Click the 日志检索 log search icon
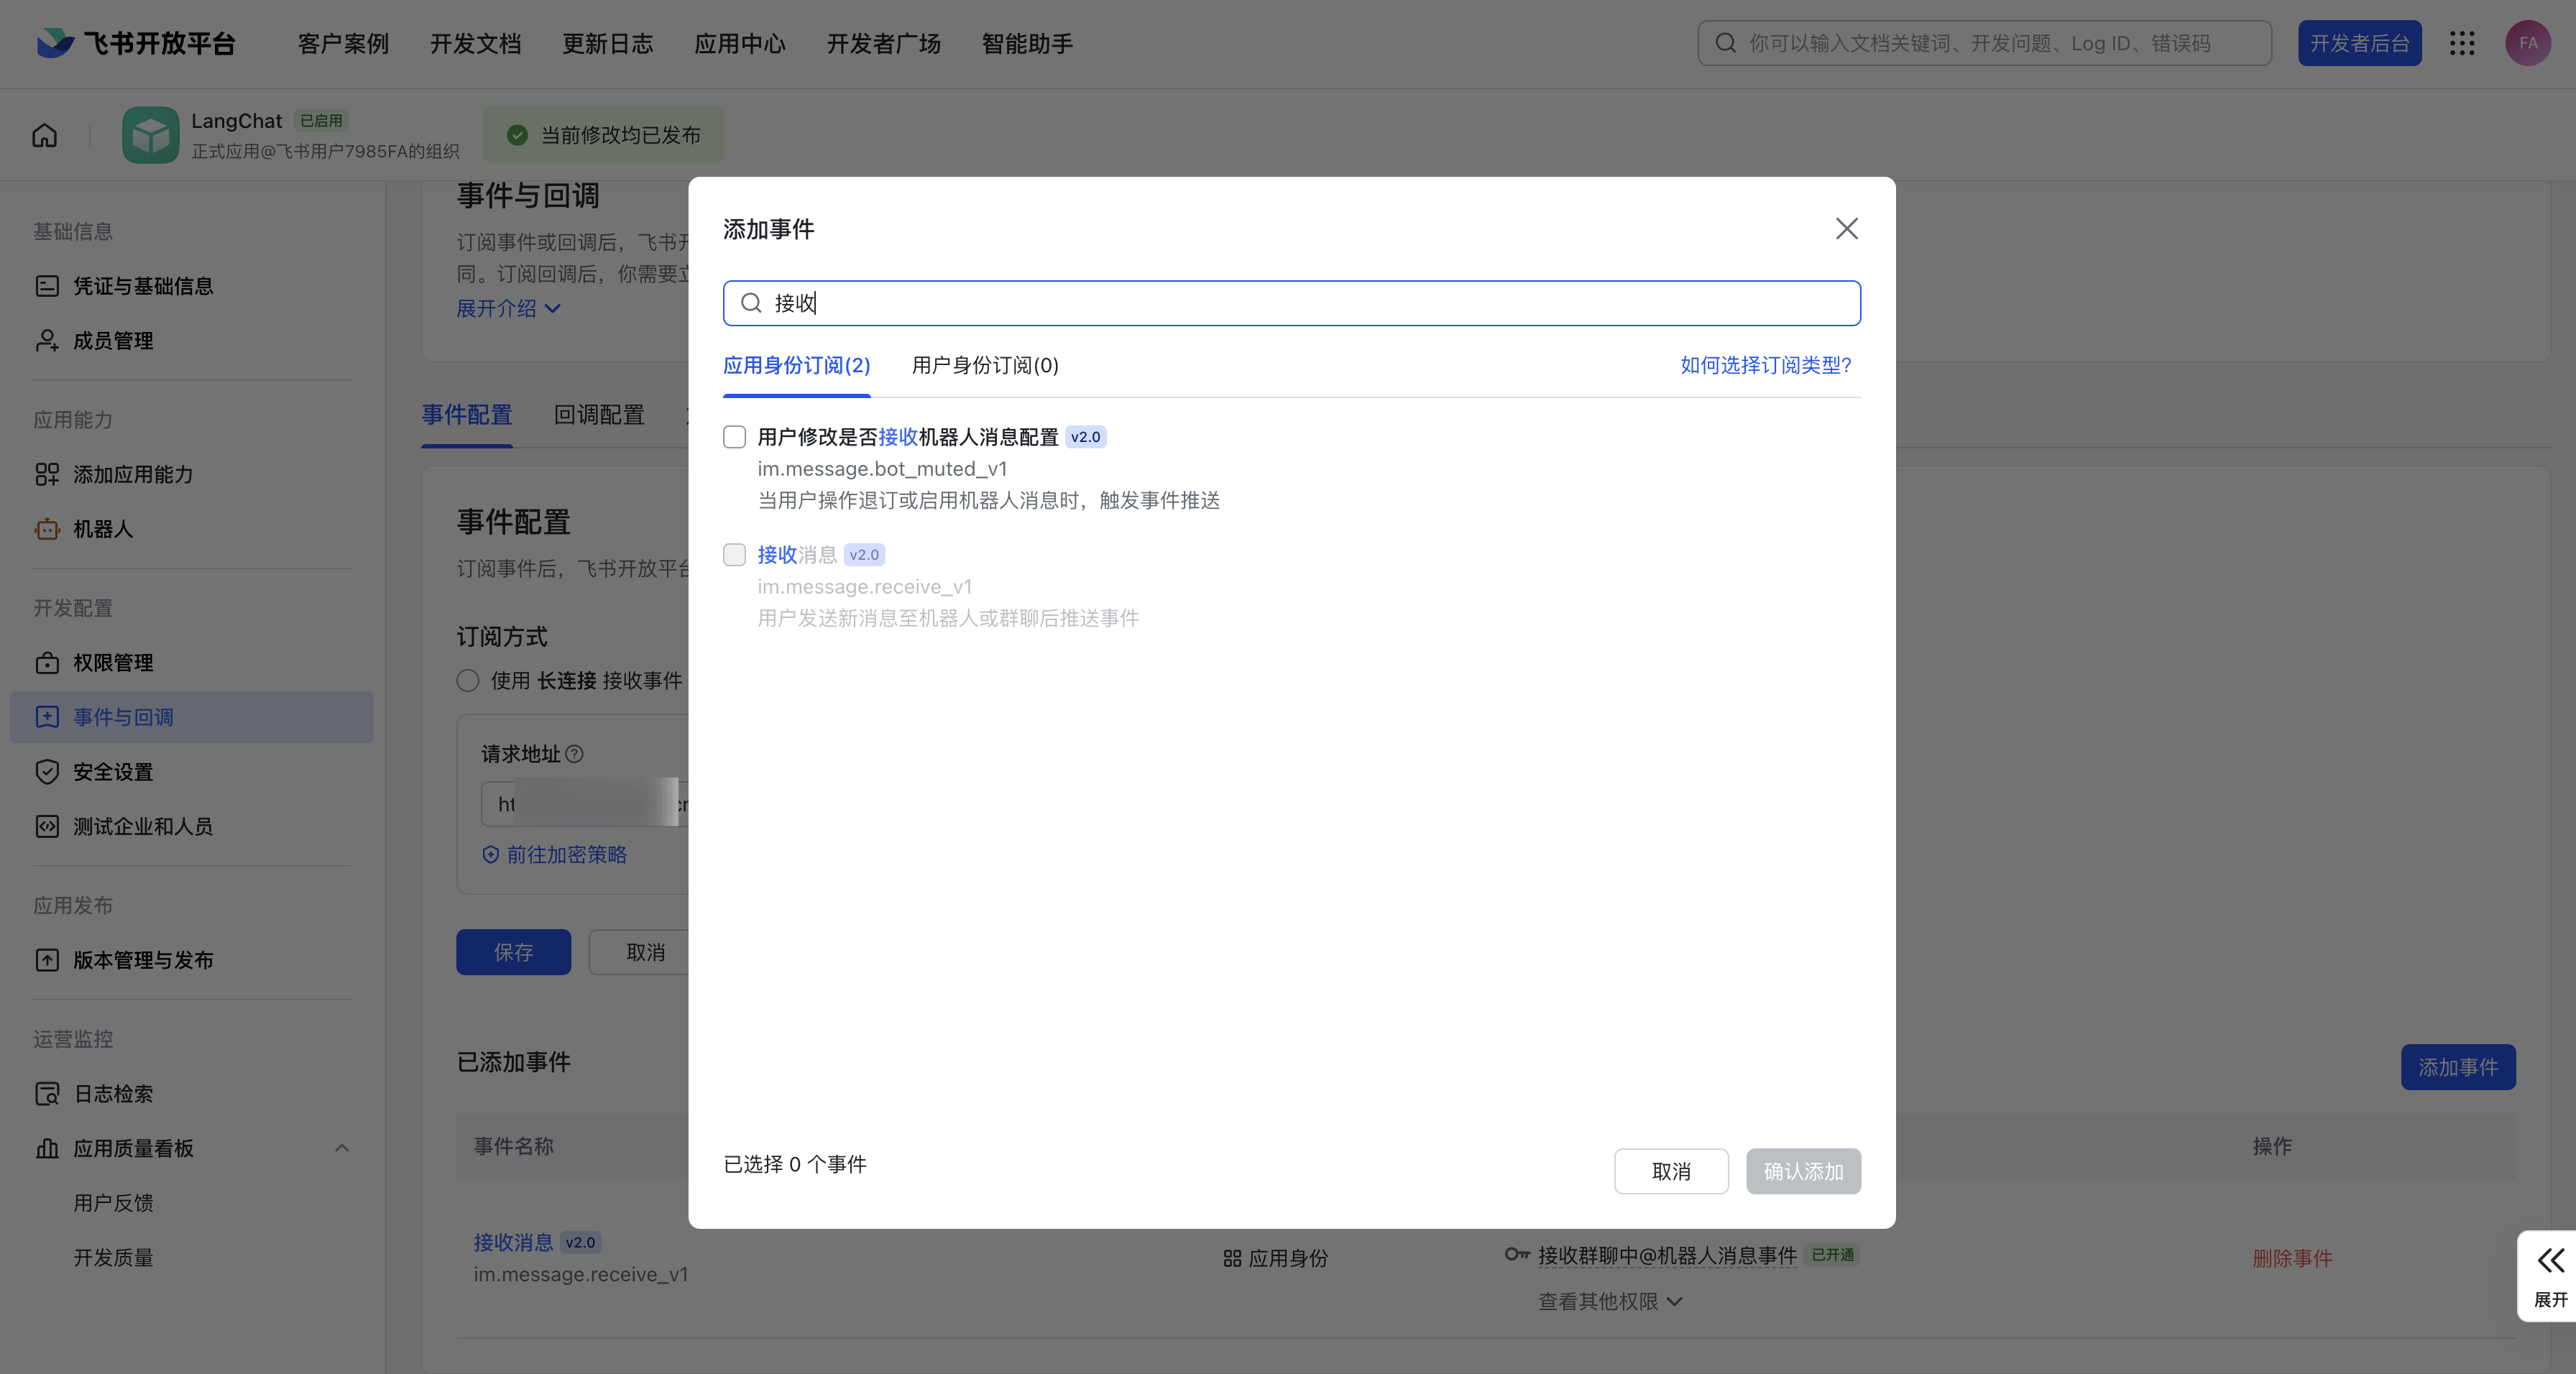The height and width of the screenshot is (1374, 2576). [x=47, y=1094]
